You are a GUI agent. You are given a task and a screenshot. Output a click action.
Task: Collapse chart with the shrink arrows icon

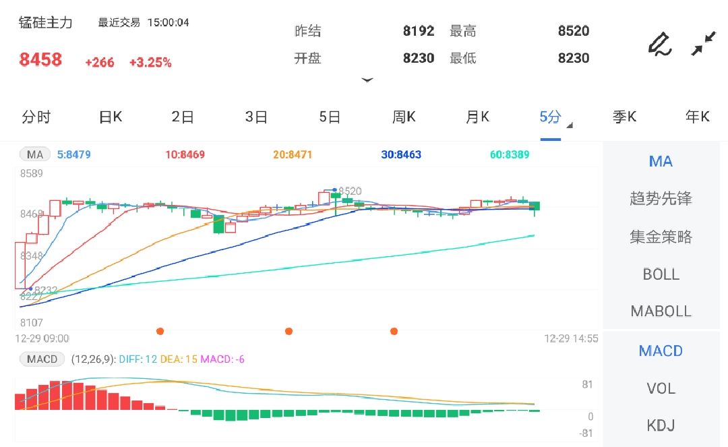703,44
